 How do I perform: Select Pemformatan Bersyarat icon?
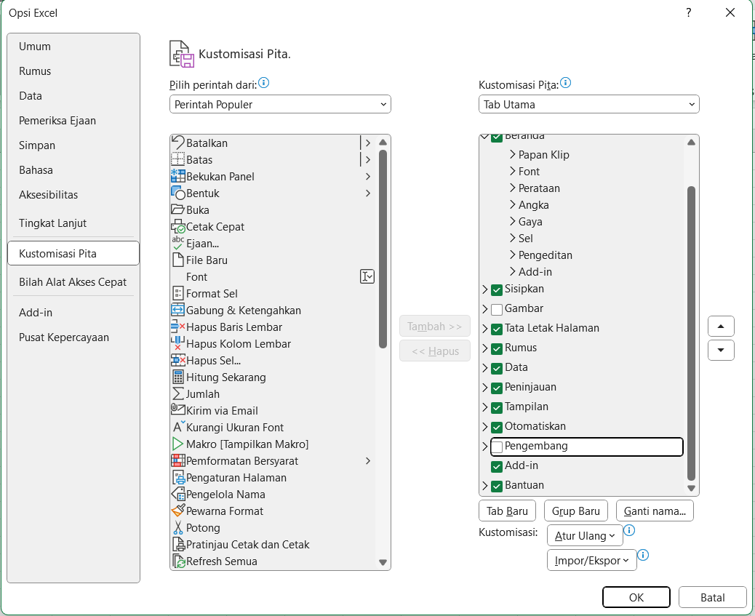pyautogui.click(x=178, y=461)
